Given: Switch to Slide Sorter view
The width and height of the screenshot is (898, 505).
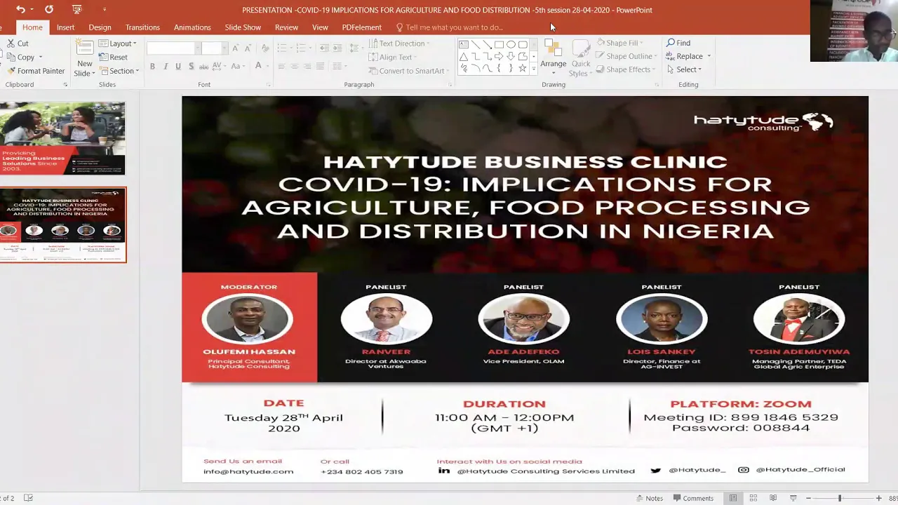Looking at the screenshot, I should coord(753,498).
